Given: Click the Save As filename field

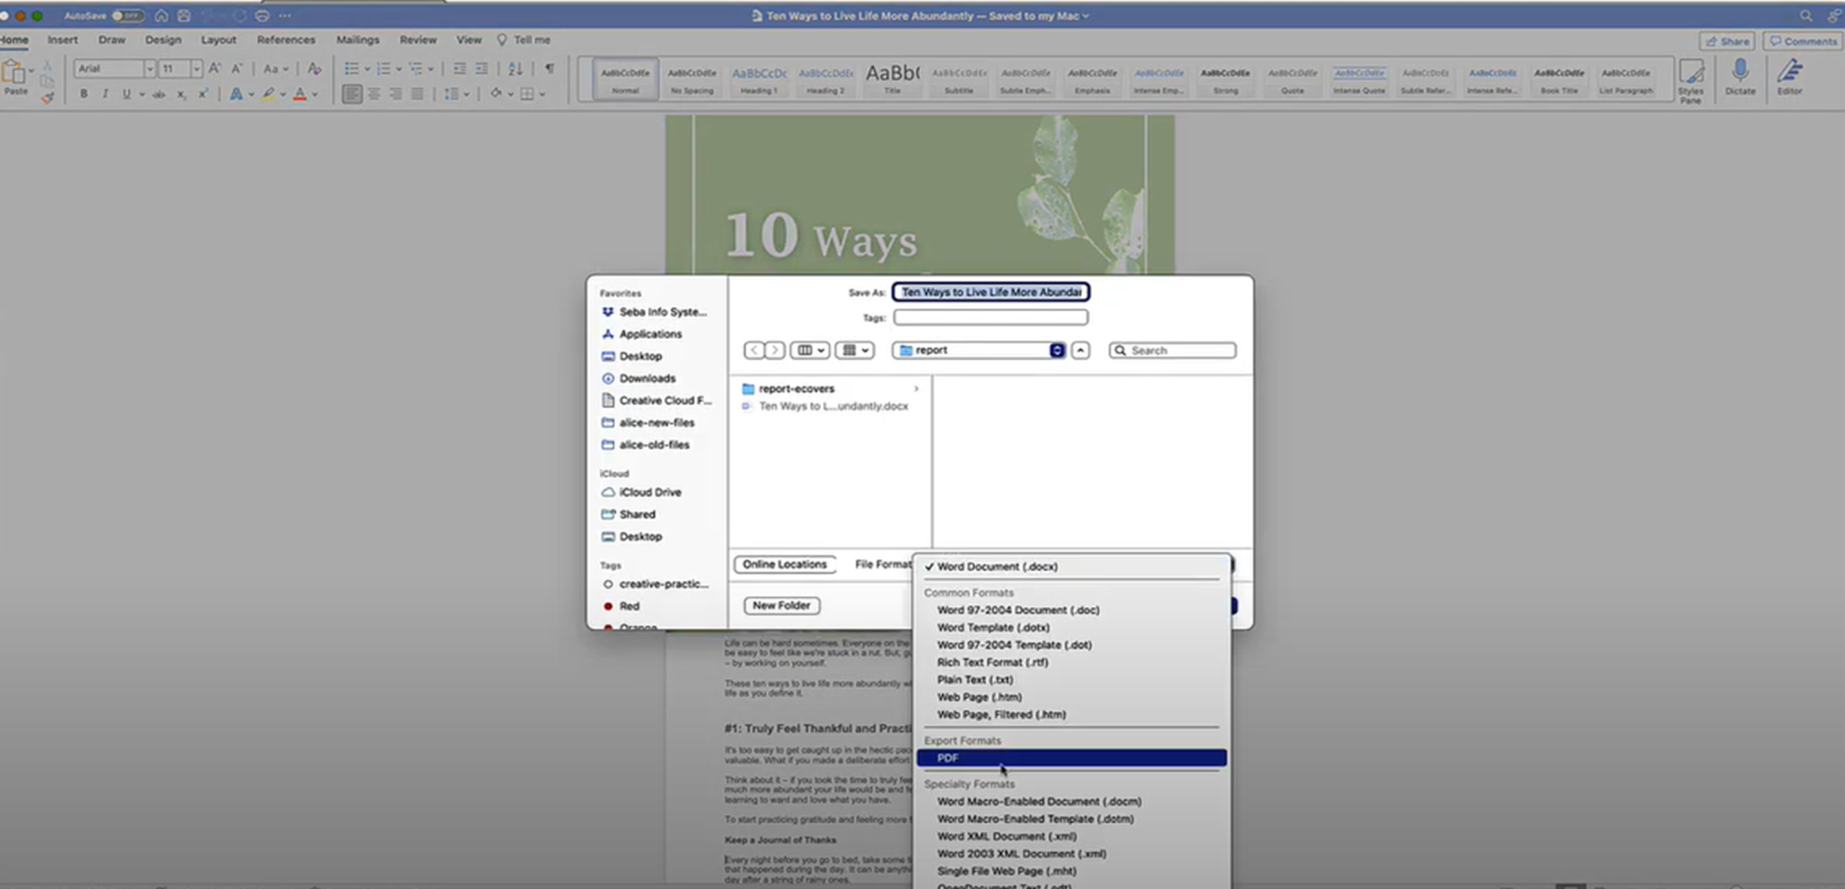Looking at the screenshot, I should point(990,292).
